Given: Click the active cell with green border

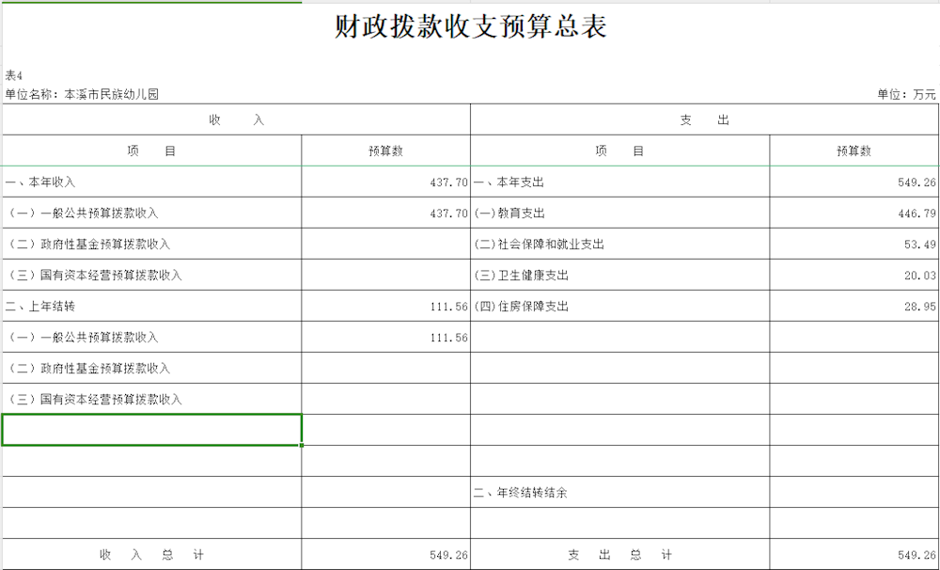Looking at the screenshot, I should [151, 430].
